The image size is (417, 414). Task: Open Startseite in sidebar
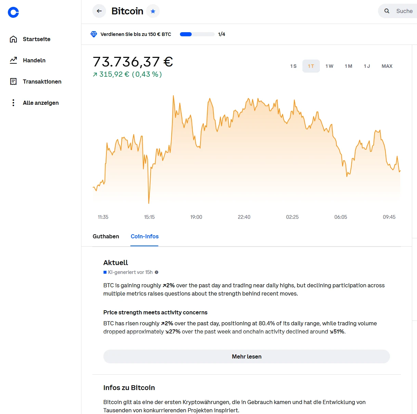[37, 39]
